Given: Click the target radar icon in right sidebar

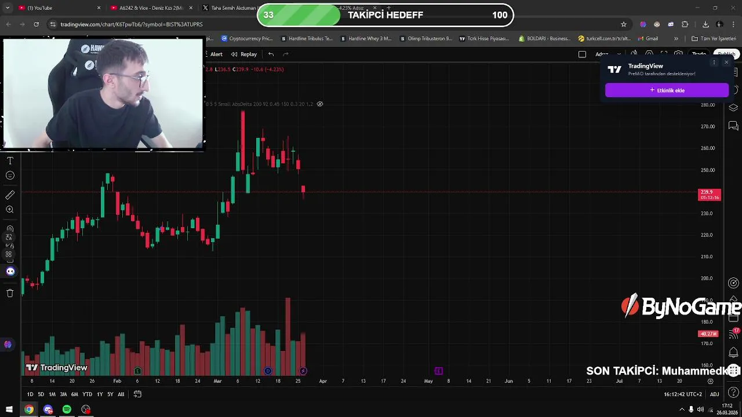Looking at the screenshot, I should point(733,283).
